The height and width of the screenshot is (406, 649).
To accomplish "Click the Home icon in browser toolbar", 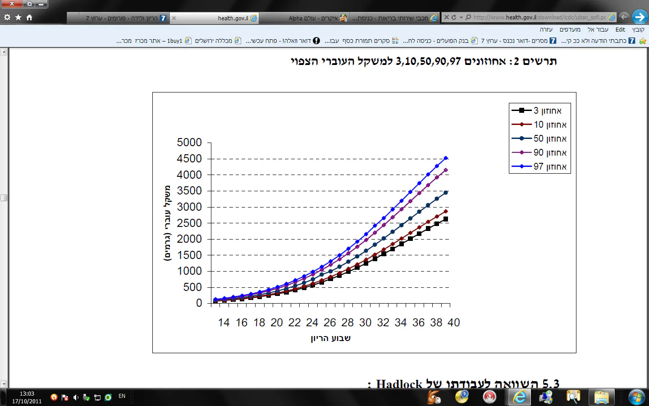I will point(29,17).
